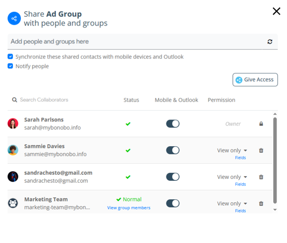Click Fields link under Sammie Davies' permission
The height and width of the screenshot is (243, 287).
240,158
